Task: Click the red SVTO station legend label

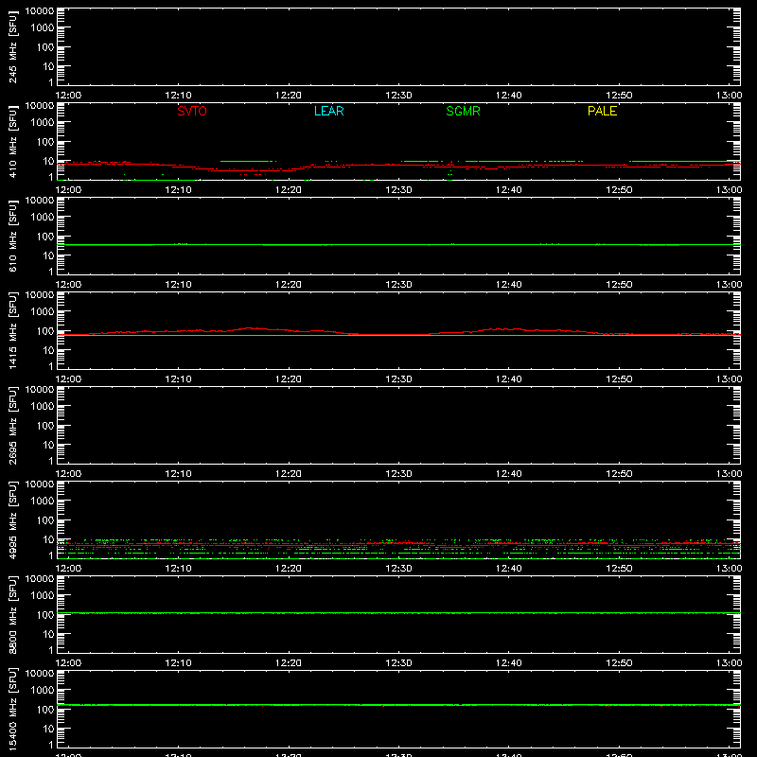Action: [192, 111]
